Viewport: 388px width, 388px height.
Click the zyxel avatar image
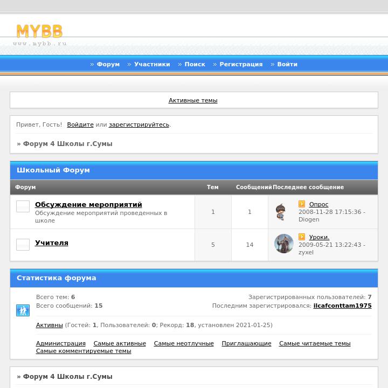284,244
